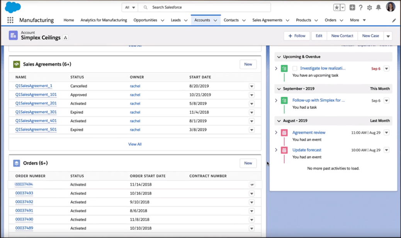Open actions menu for Follow-up with Simplex task
The height and width of the screenshot is (238, 401).
pos(386,101)
